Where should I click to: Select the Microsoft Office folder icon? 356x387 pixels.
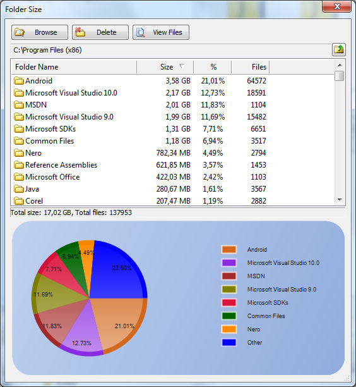19,177
